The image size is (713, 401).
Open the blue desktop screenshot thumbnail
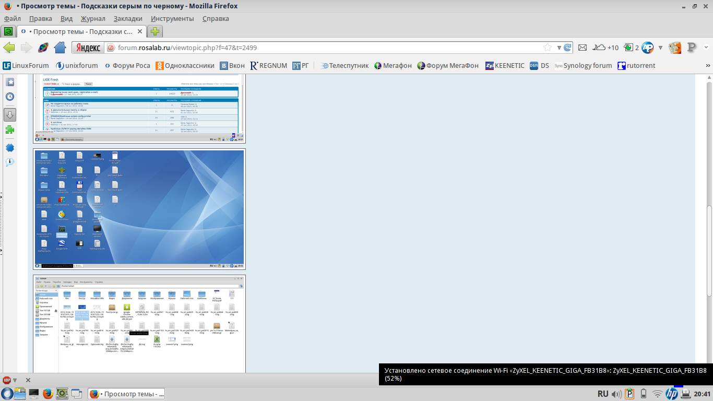[139, 209]
